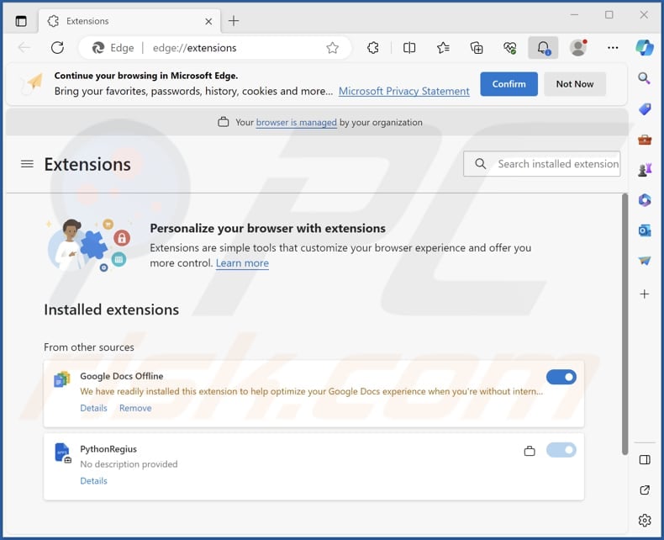Open Details for PythonRegius
The width and height of the screenshot is (664, 540).
tap(93, 481)
